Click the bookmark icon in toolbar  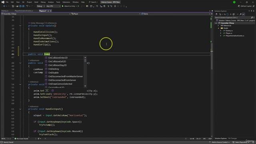115,6
